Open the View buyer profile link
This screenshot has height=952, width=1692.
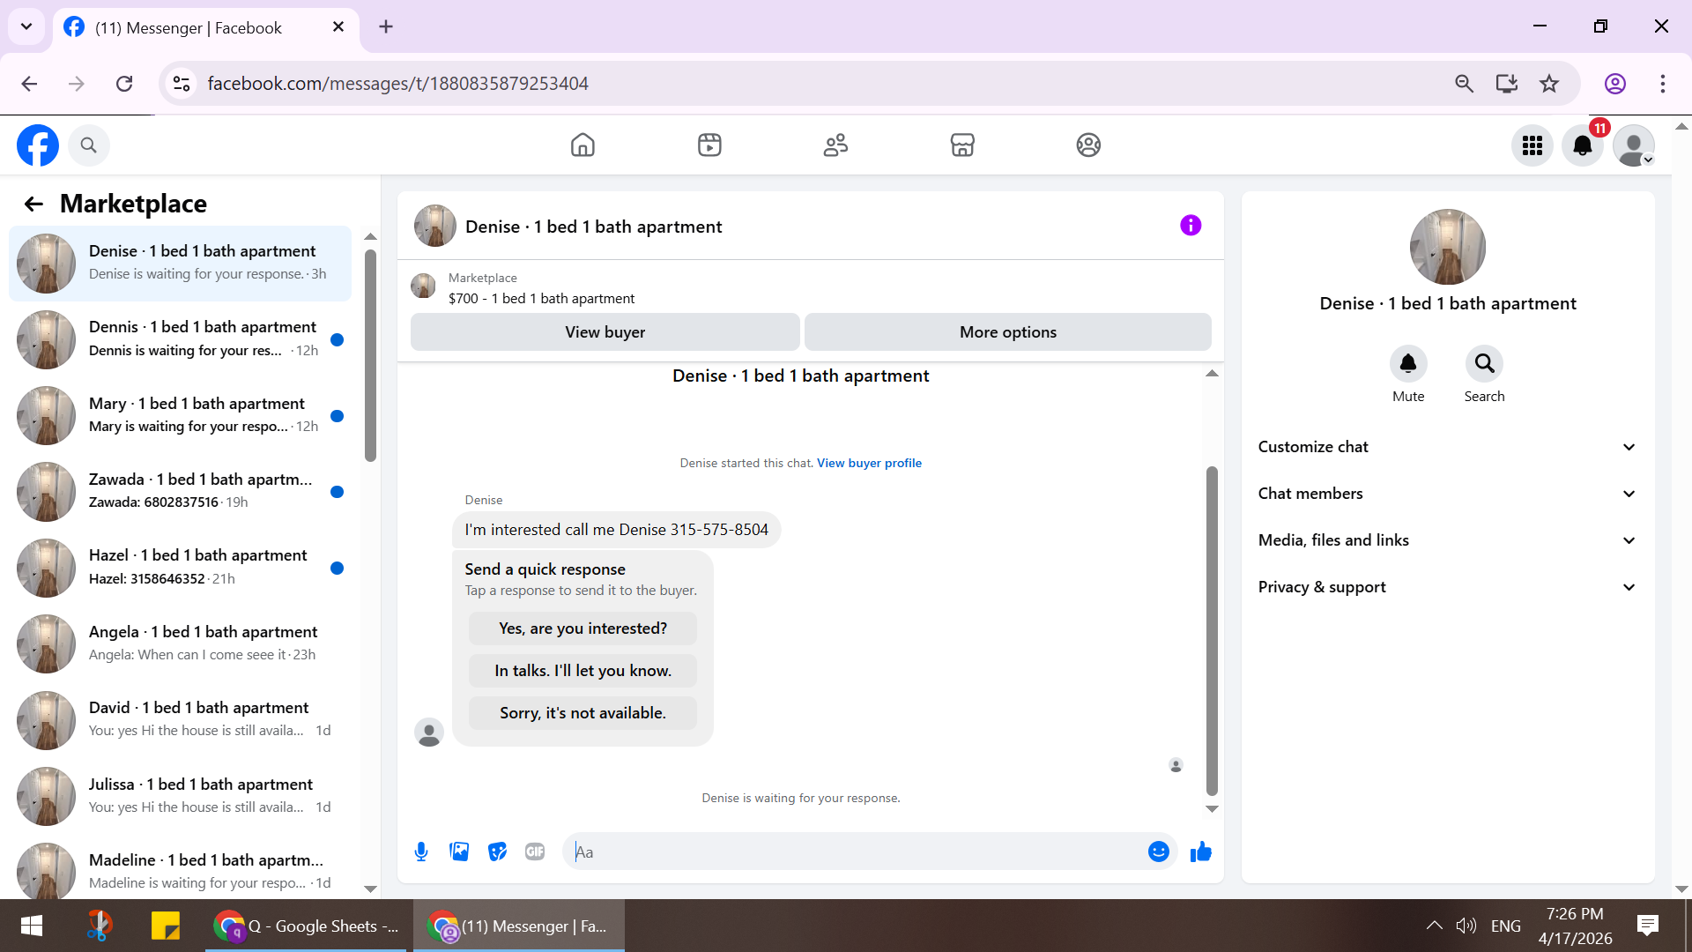coord(869,463)
